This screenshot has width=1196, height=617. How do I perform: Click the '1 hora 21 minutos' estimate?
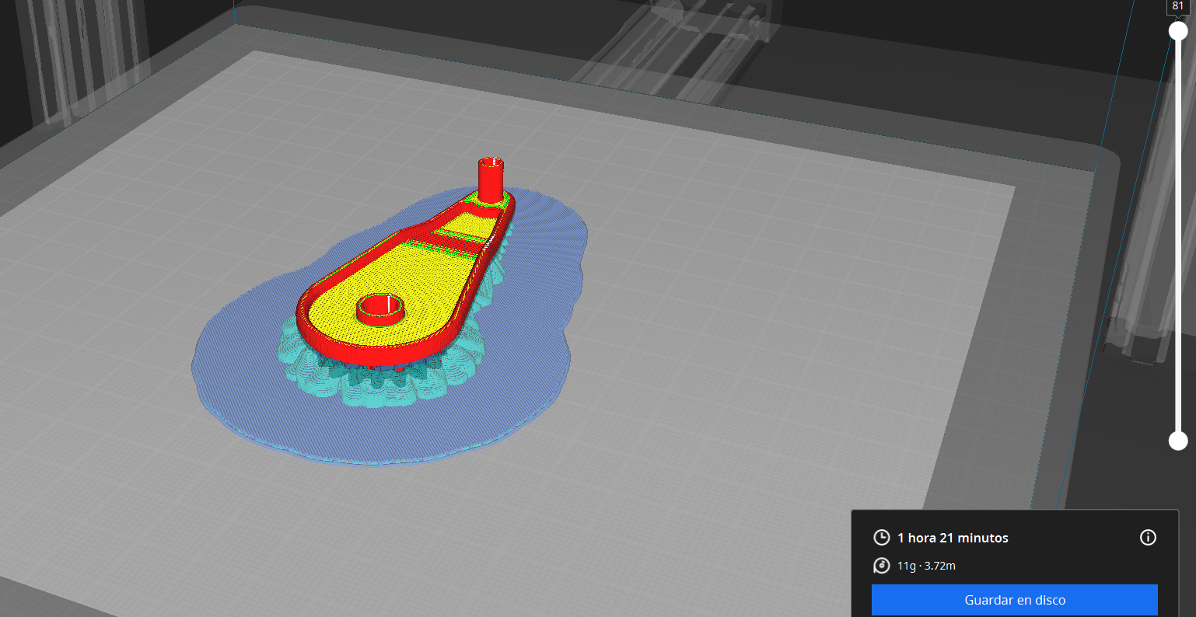(x=953, y=538)
